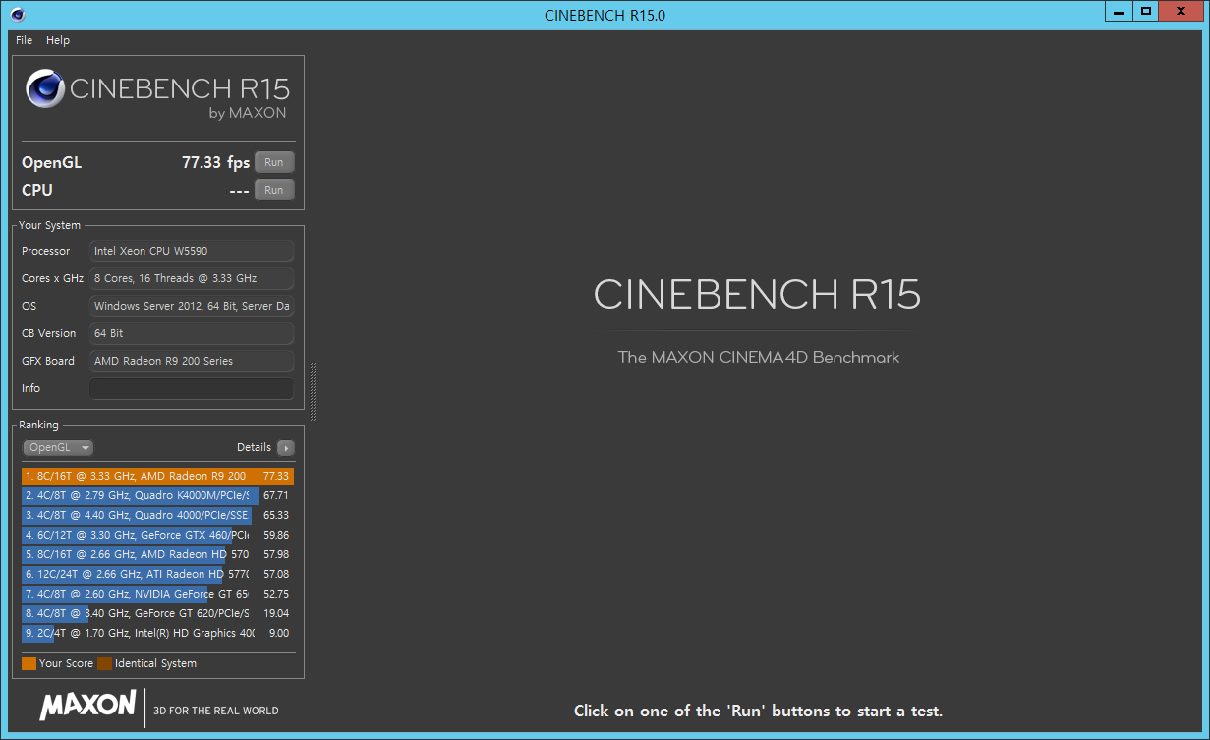This screenshot has width=1210, height=740.
Task: Select ranking row 8 GeForce GT 620
Action: (157, 613)
